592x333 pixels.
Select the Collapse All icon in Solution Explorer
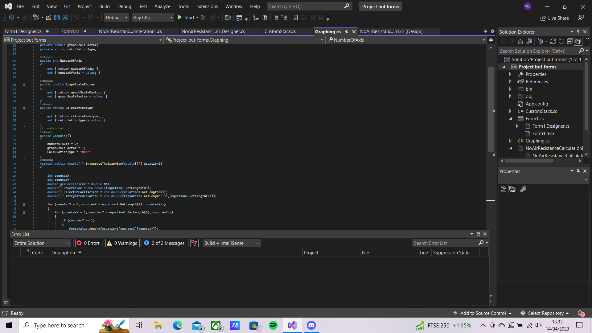[x=570, y=41]
